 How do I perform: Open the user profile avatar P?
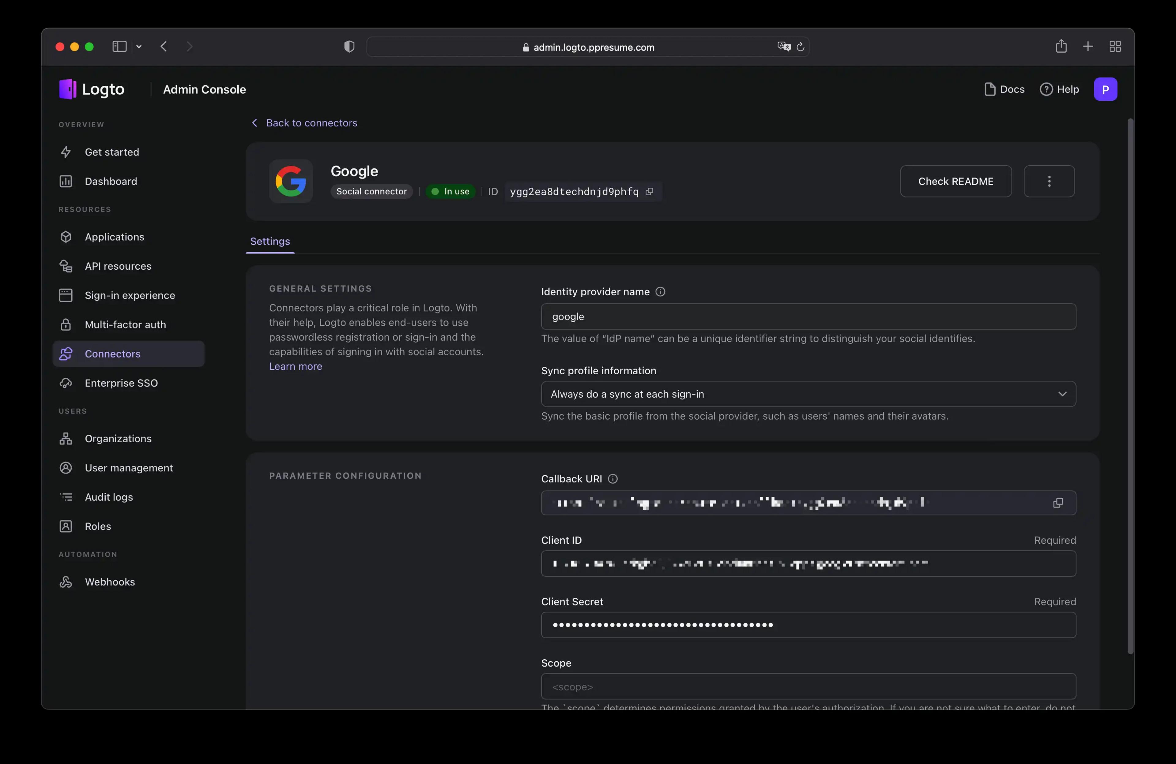[x=1105, y=89]
